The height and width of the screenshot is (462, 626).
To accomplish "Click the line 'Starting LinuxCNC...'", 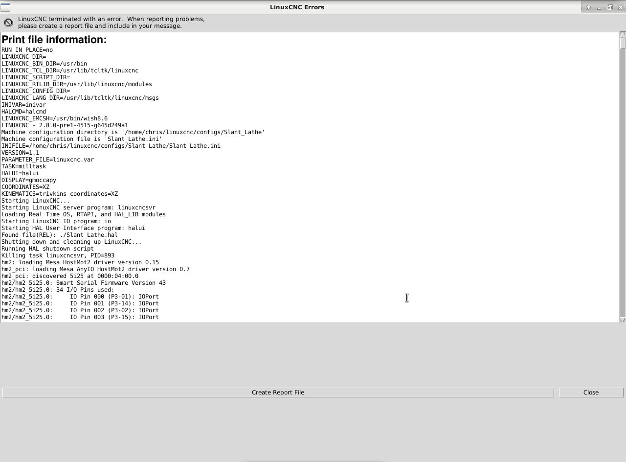I will tap(36, 201).
